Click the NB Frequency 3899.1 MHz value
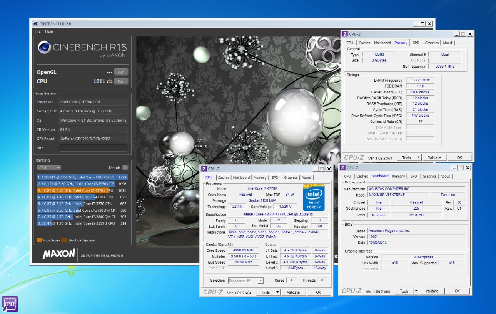This screenshot has width=496, height=314. [x=444, y=66]
